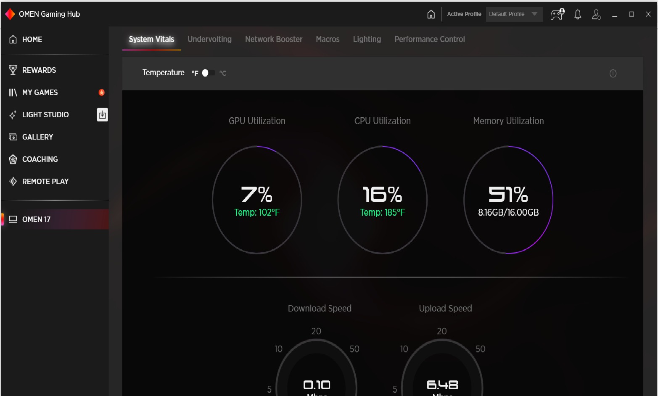Open REMOTE PLAY in the sidebar
Image resolution: width=658 pixels, height=396 pixels.
(55, 182)
